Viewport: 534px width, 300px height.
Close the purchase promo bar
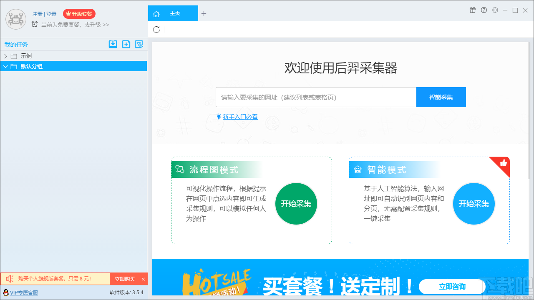click(x=144, y=279)
